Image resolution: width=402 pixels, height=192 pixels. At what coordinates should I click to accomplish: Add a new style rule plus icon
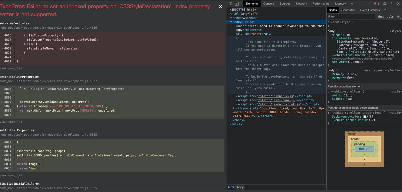tap(398, 17)
